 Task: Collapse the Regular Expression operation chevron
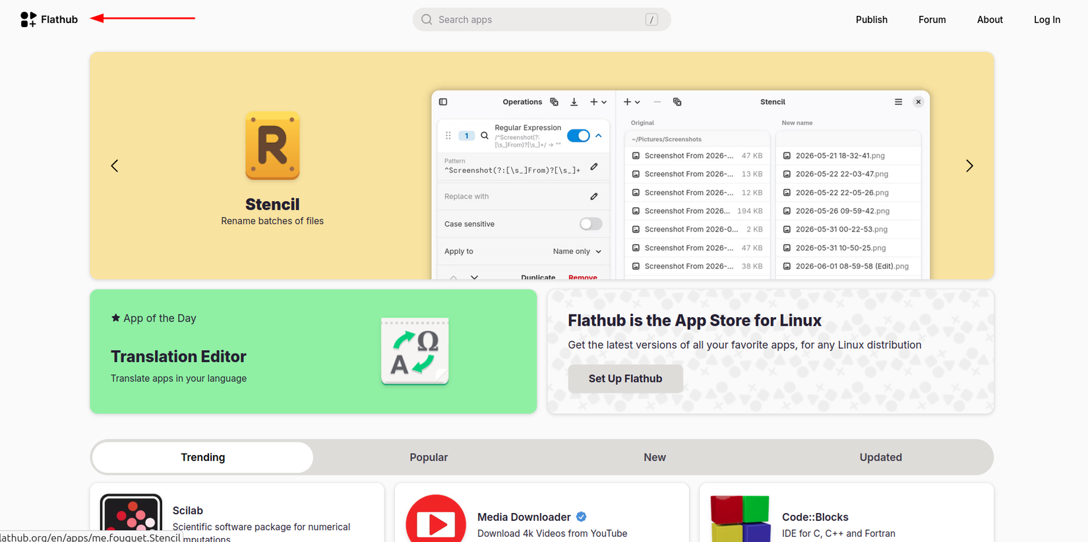tap(599, 136)
